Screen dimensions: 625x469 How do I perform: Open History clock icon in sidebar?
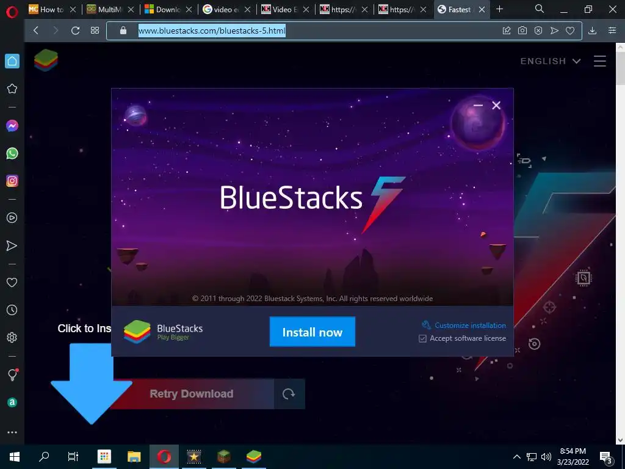pos(12,310)
